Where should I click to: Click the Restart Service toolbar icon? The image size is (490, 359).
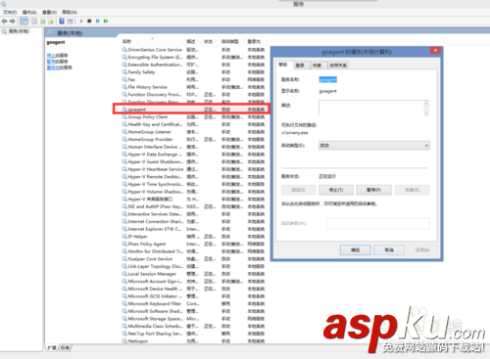tap(106, 22)
